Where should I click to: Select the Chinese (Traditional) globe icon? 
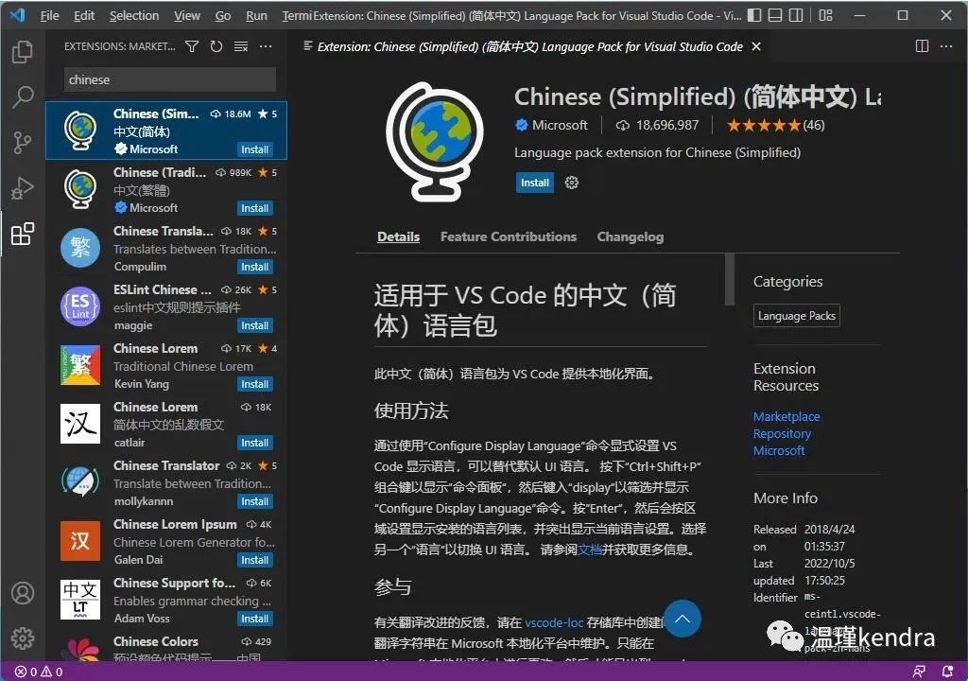(80, 189)
